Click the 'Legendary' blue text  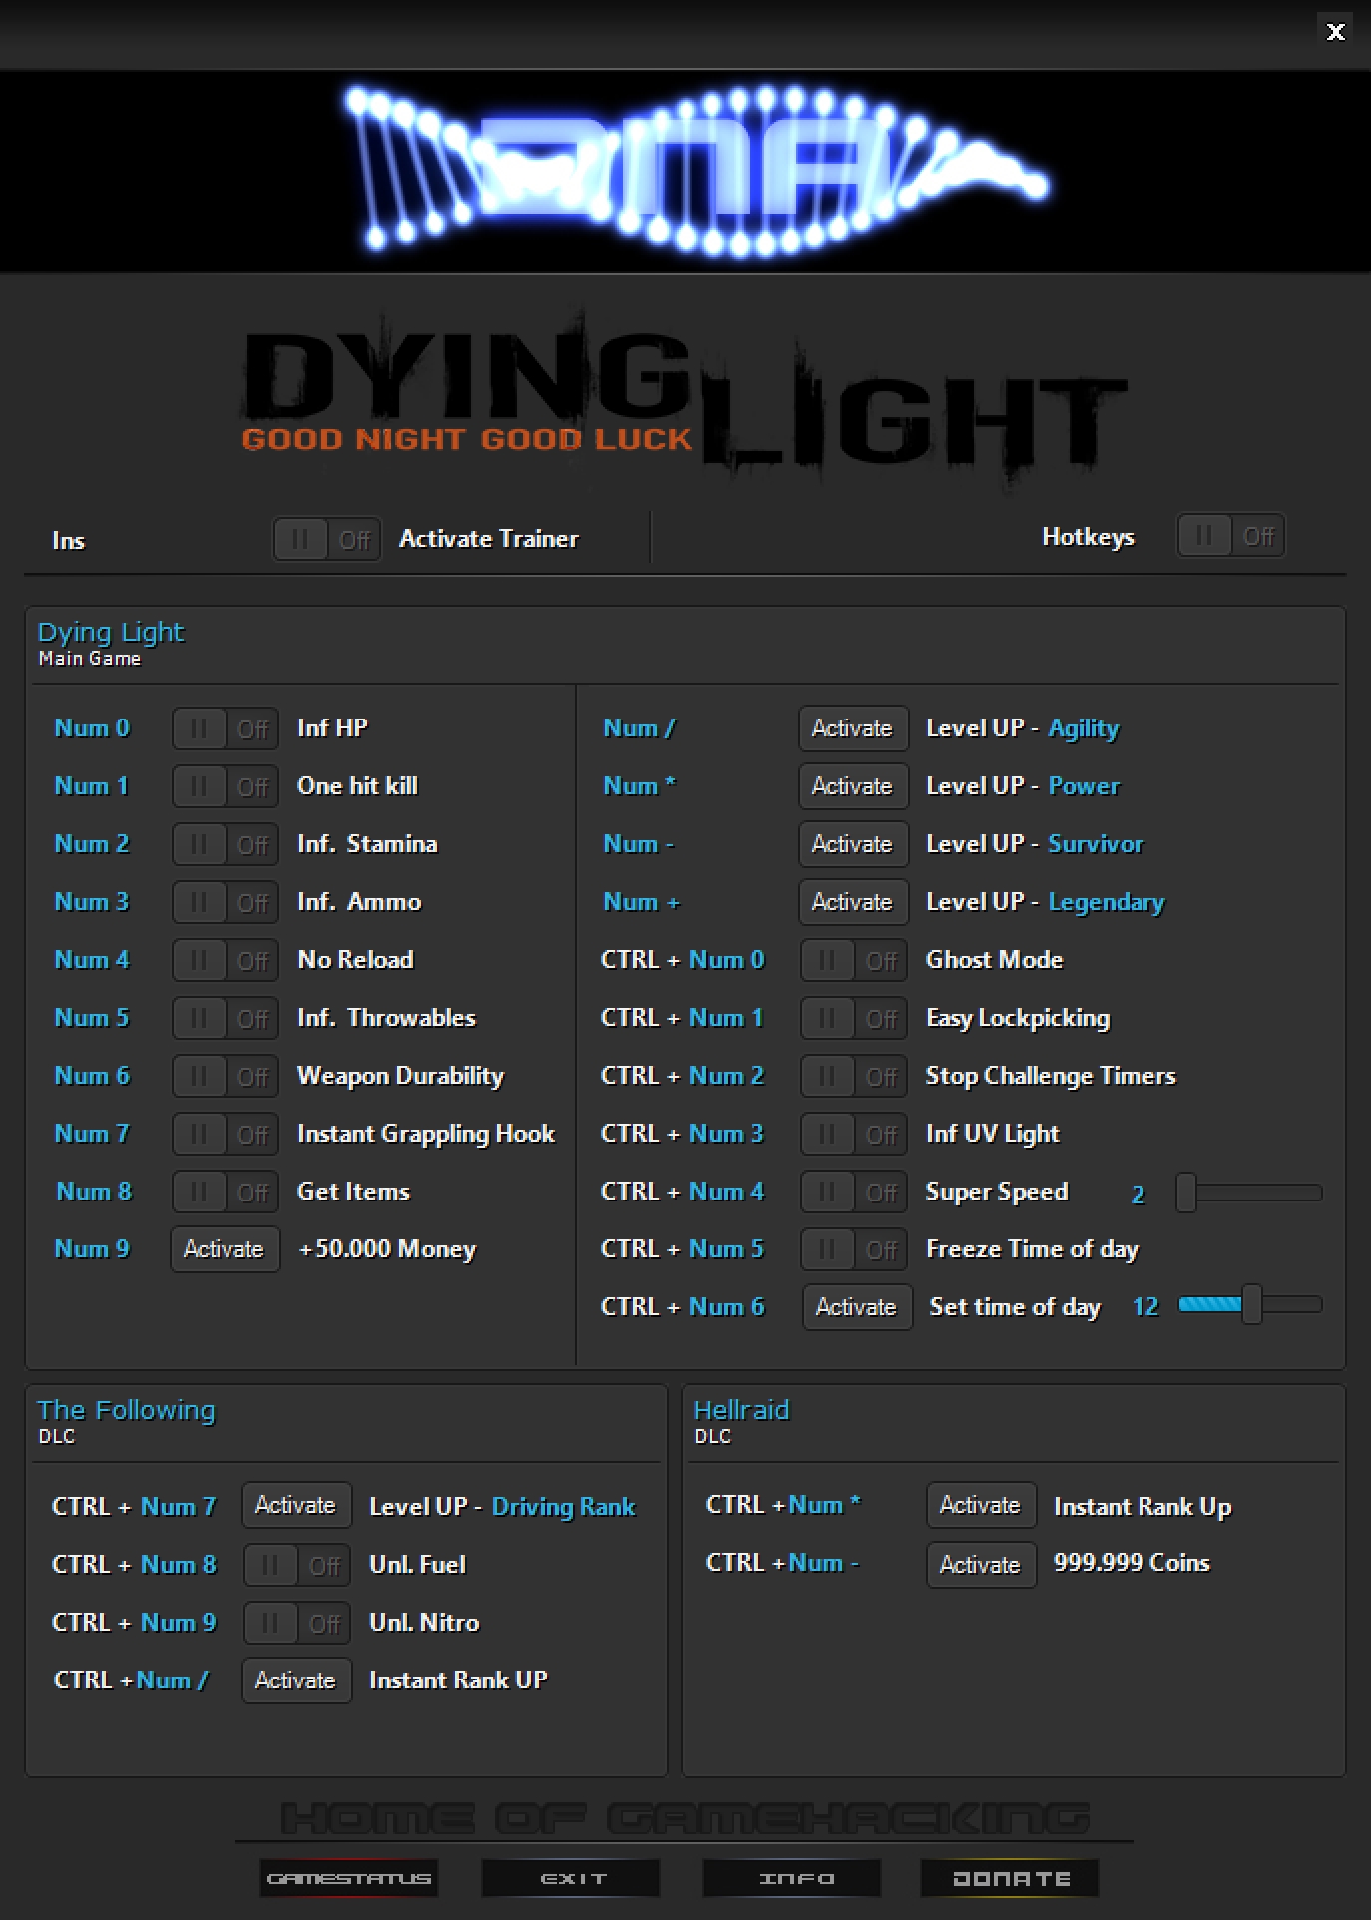[x=1107, y=903]
